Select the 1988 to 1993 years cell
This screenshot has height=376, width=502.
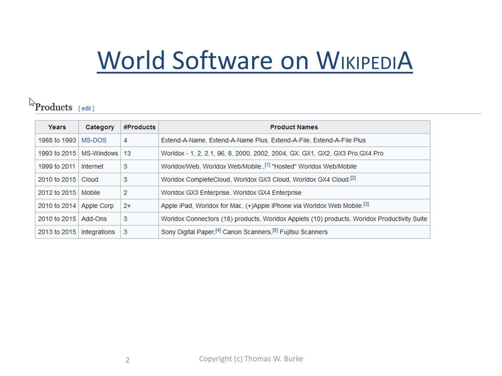tap(57, 140)
